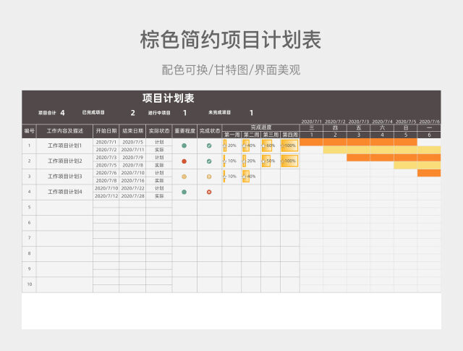Click end date cell 2020/7/11
The height and width of the screenshot is (351, 463).
[132, 150]
